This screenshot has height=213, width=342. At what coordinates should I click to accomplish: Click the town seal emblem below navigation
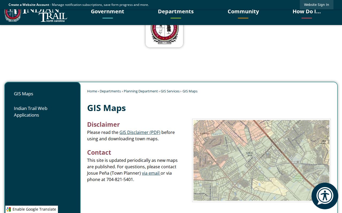click(x=164, y=35)
